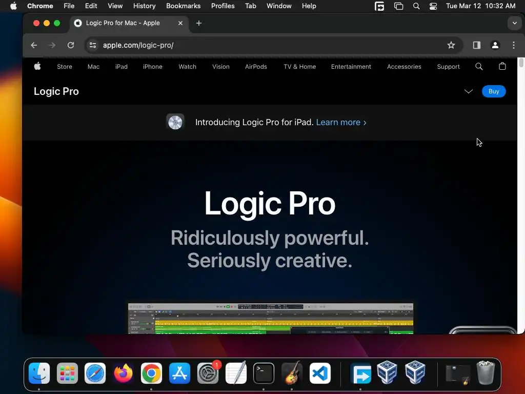
Task: Open the Apple site search icon
Action: [x=479, y=66]
